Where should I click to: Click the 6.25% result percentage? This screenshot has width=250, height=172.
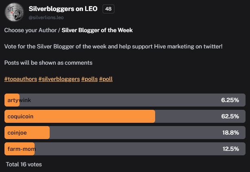230,100
